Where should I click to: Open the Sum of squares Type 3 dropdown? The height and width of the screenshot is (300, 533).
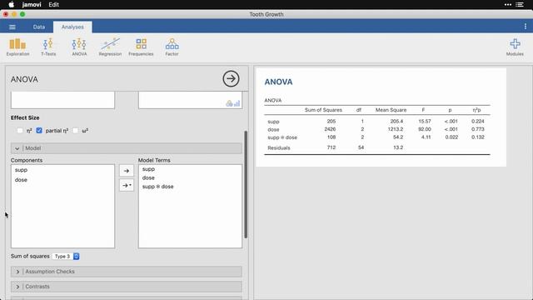[66, 256]
